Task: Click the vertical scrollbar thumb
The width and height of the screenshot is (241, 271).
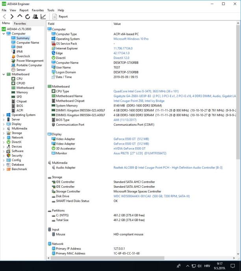Action: (x=238, y=92)
